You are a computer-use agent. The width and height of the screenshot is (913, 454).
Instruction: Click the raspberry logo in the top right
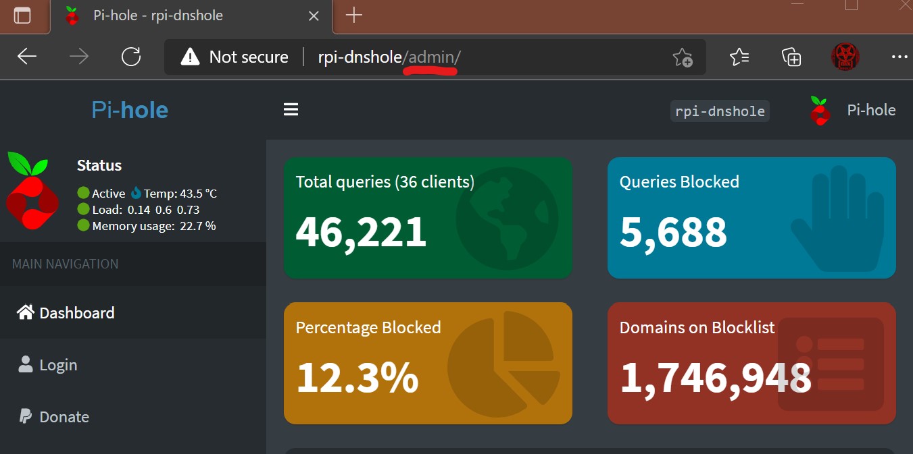click(819, 110)
